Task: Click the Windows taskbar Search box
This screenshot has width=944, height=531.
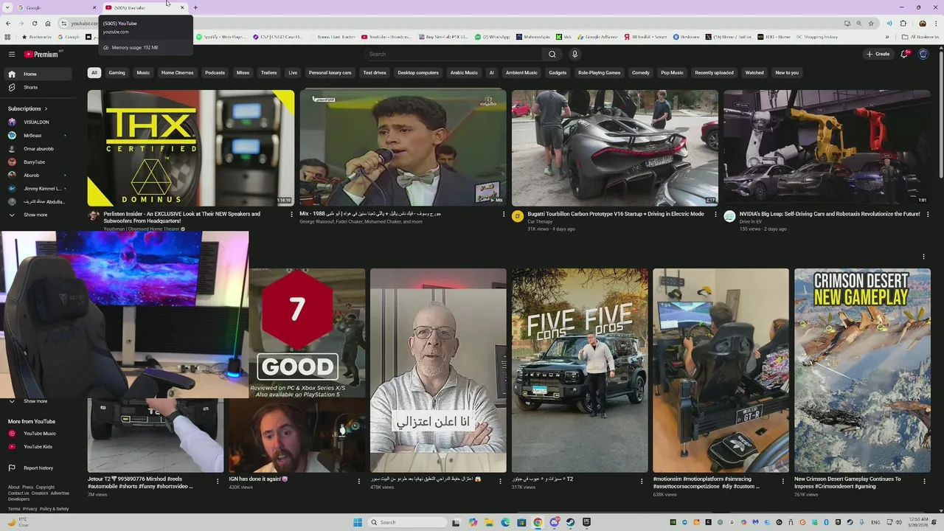Action: click(408, 522)
